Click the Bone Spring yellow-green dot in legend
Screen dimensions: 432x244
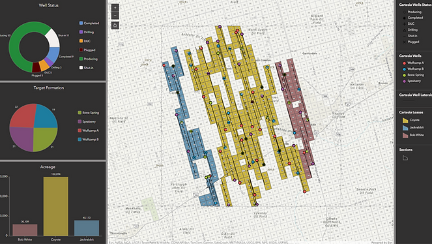405,75
